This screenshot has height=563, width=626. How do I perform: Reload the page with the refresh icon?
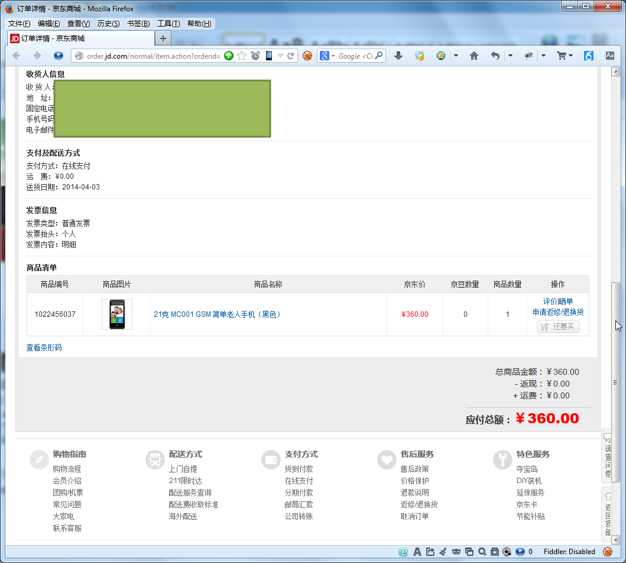291,56
